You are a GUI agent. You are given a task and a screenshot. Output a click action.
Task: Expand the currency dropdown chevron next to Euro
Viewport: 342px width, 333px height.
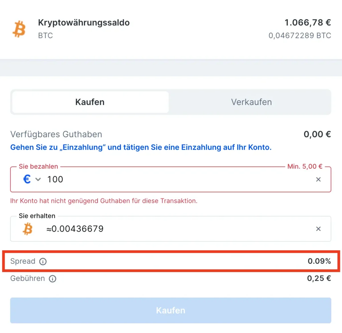point(38,180)
